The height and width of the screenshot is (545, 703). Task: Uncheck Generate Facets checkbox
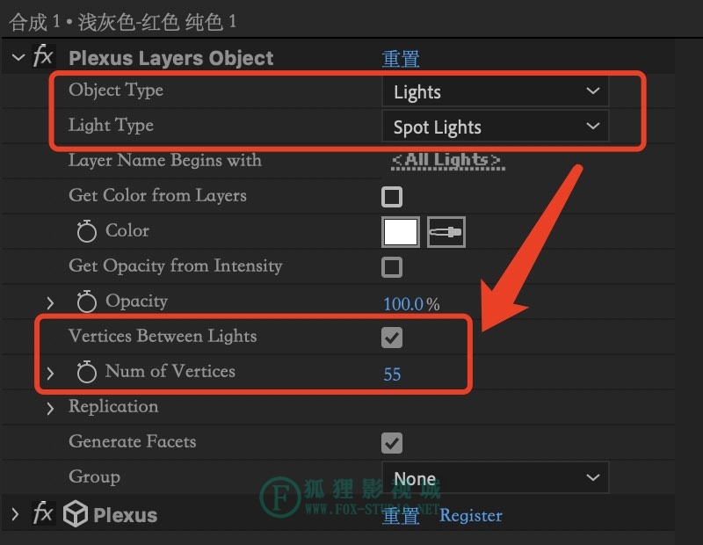tap(392, 443)
